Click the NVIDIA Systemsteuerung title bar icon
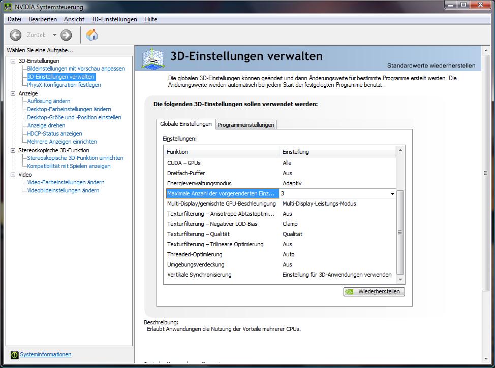This screenshot has height=368, width=495. pyautogui.click(x=9, y=7)
